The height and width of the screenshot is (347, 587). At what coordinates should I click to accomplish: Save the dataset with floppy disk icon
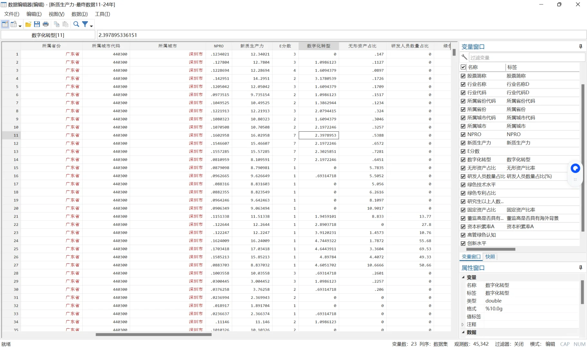37,24
